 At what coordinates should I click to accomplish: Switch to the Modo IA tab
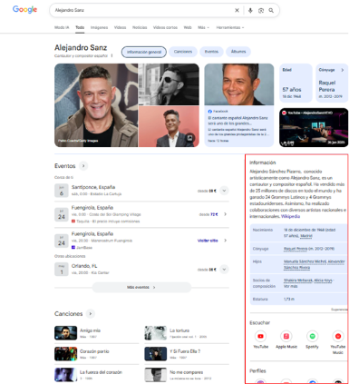(62, 27)
